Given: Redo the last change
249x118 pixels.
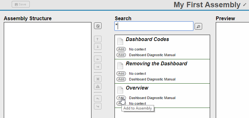Looking at the screenshot, I should [x=98, y=106].
